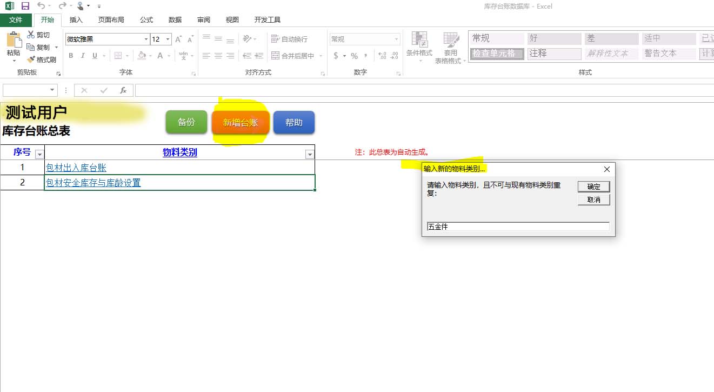Toggle underline formatting
This screenshot has width=714, height=392.
pyautogui.click(x=95, y=56)
